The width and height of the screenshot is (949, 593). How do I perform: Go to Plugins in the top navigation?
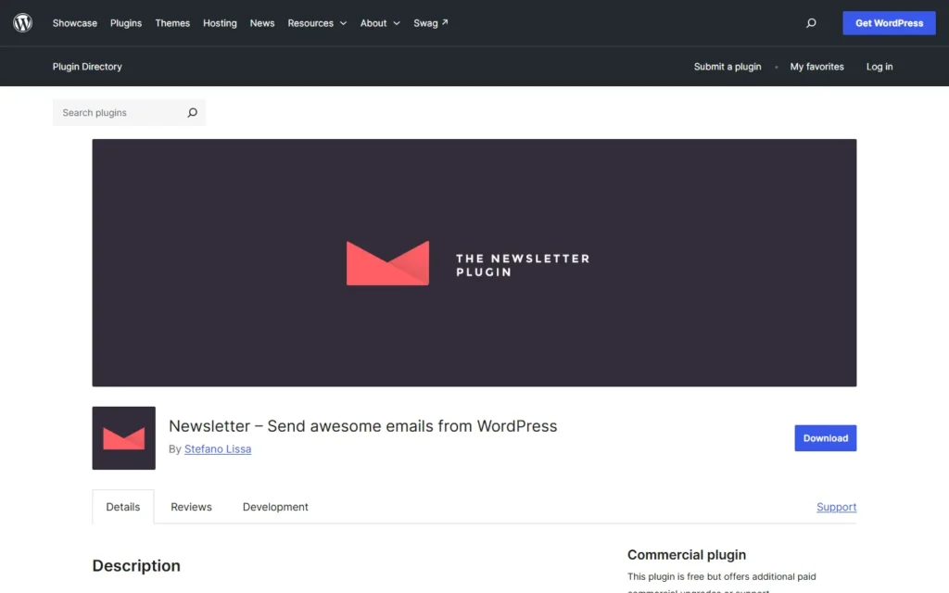coord(126,23)
